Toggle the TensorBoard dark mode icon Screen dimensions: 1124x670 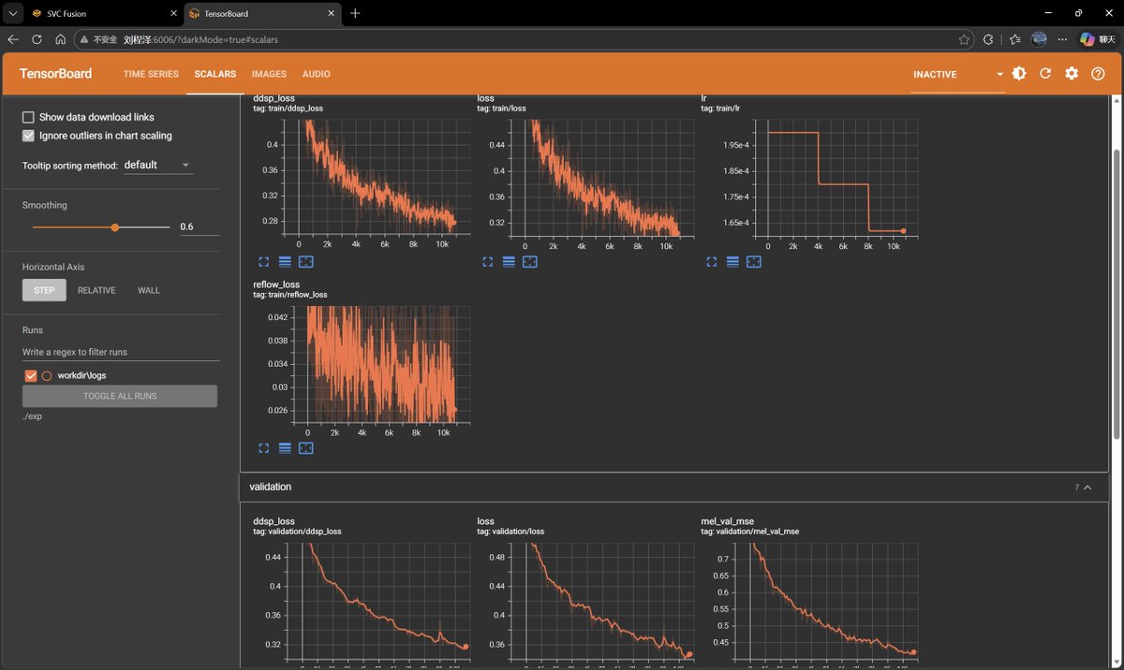(x=1019, y=74)
